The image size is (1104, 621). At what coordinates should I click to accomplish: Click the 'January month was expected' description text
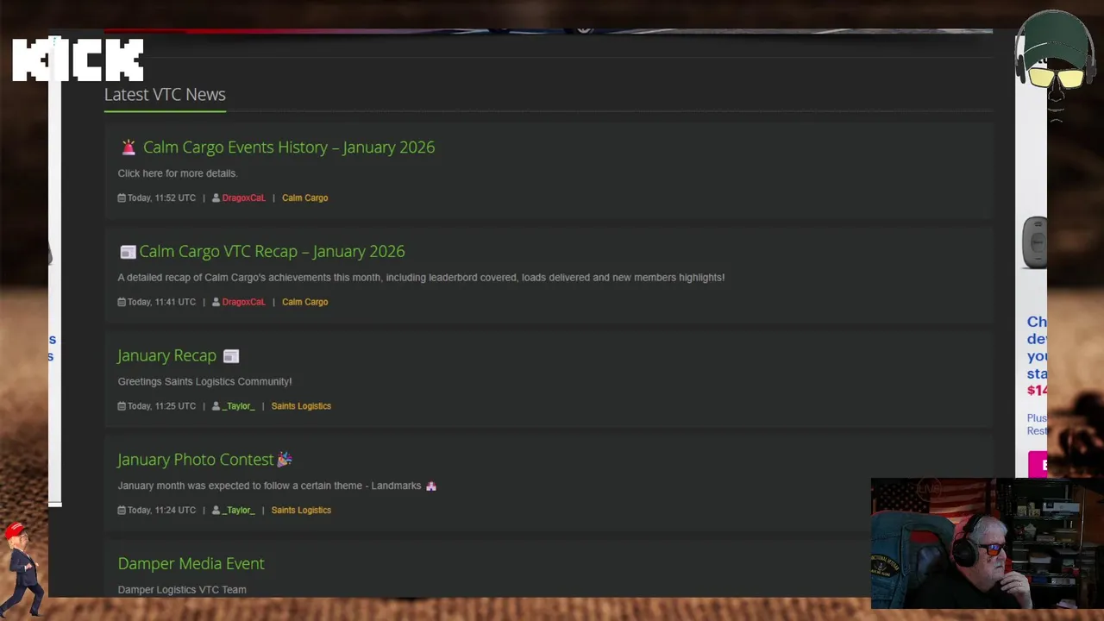[269, 486]
